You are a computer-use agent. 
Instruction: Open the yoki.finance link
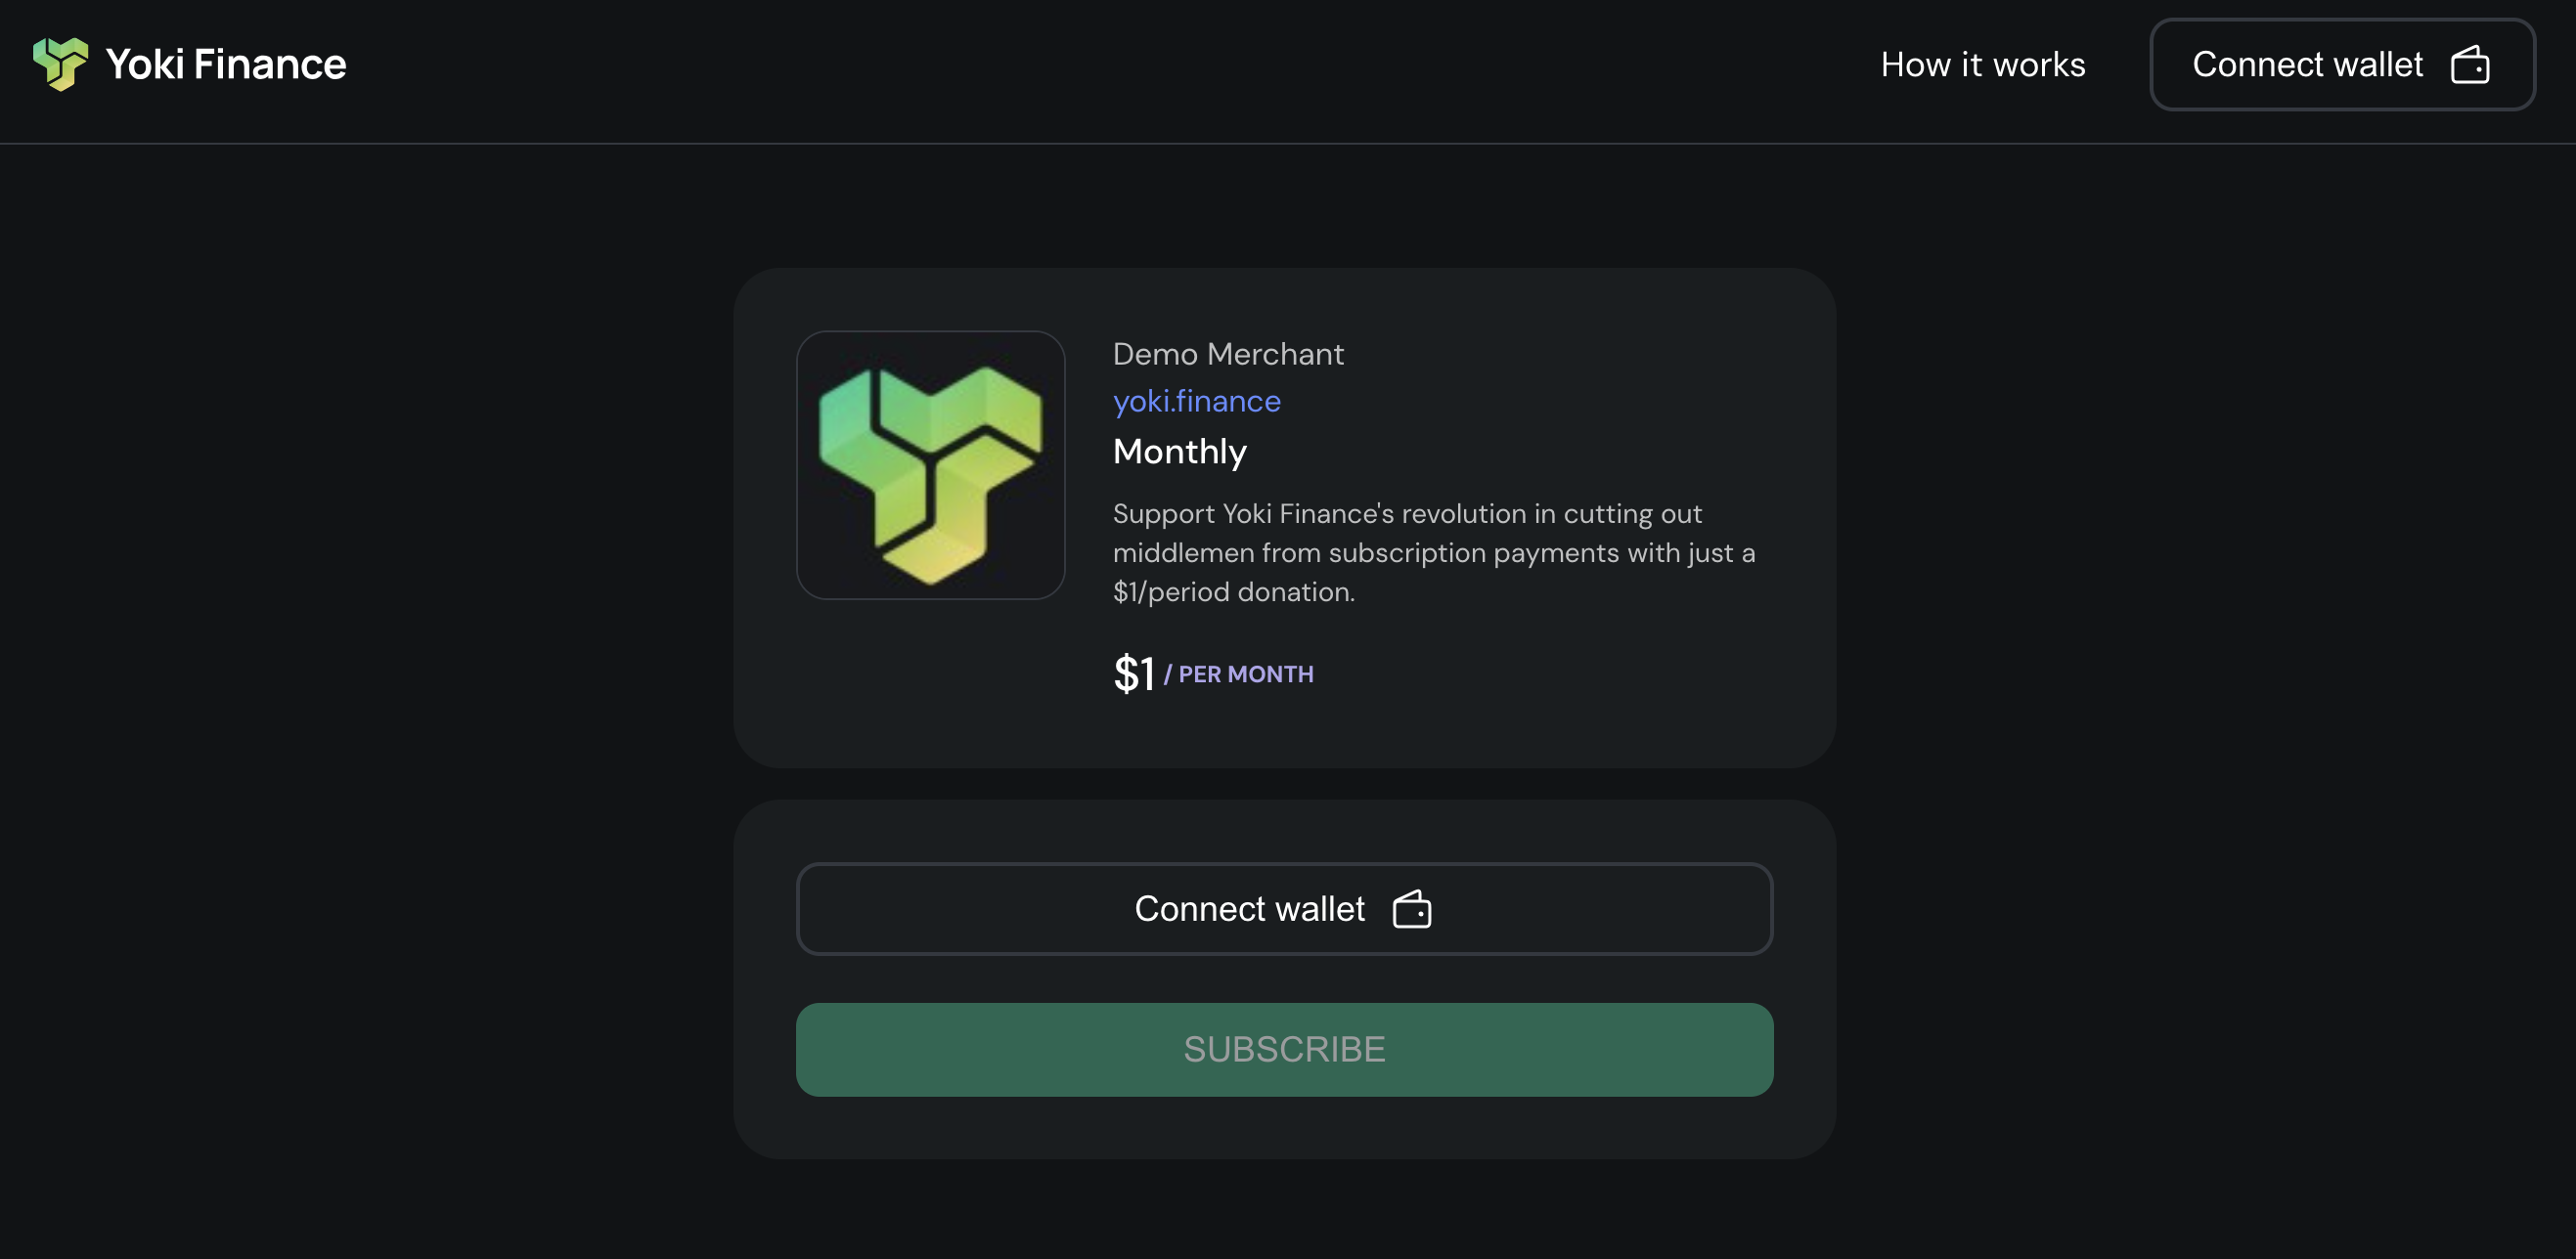point(1196,401)
